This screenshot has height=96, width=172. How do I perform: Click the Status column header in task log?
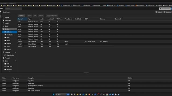130,78
